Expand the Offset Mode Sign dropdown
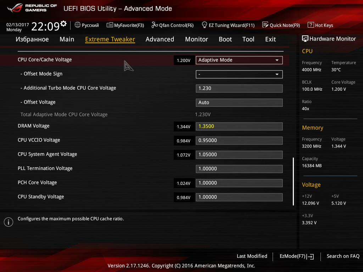Screen dimensions: 363x272 pyautogui.click(x=239, y=74)
